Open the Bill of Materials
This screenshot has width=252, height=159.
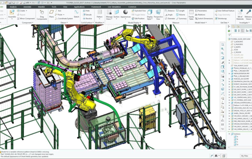click(x=240, y=14)
